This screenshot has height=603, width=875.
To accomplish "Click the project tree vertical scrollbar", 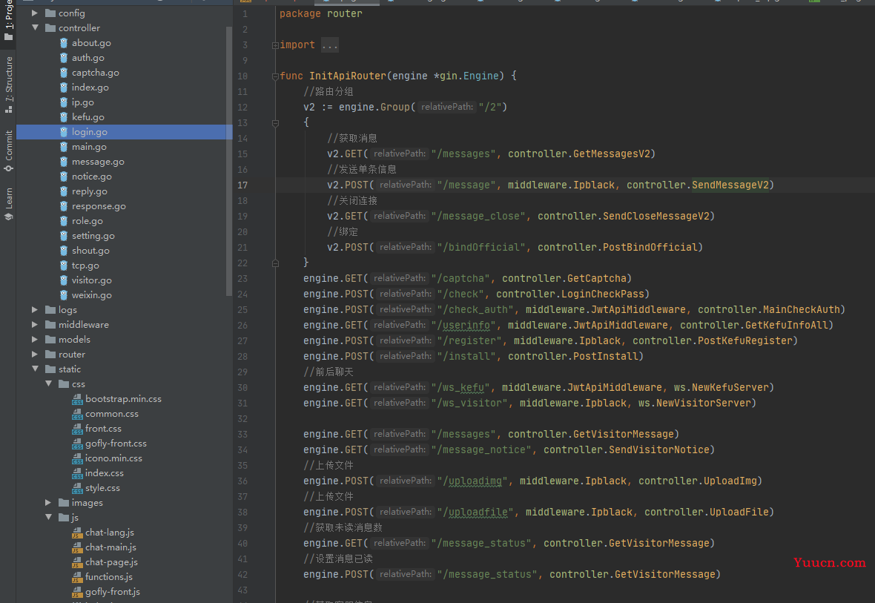I will [229, 161].
